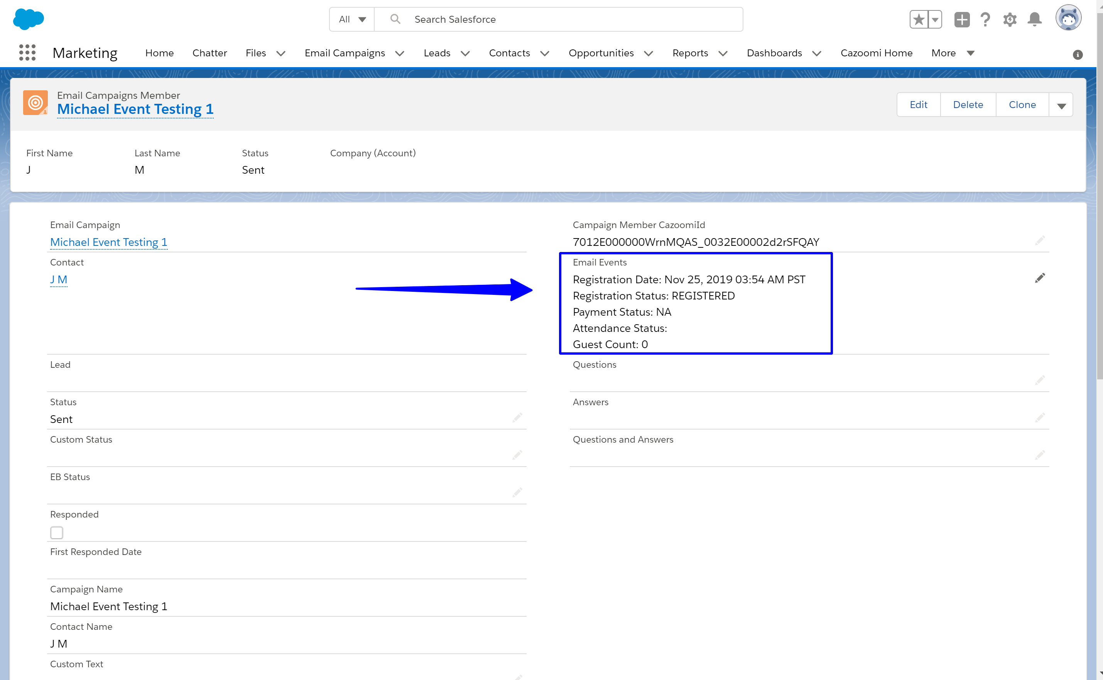
Task: Click pencil icon for Questions field
Action: [x=1040, y=381]
